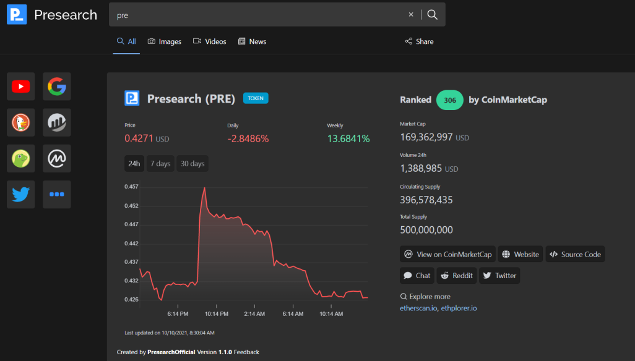Click View on CoinMarketCap button
635x361 pixels.
point(447,254)
